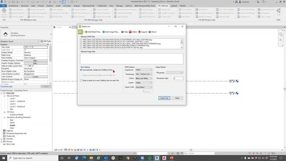
Task: Open the Positioning dropdown
Action: [x=144, y=74]
